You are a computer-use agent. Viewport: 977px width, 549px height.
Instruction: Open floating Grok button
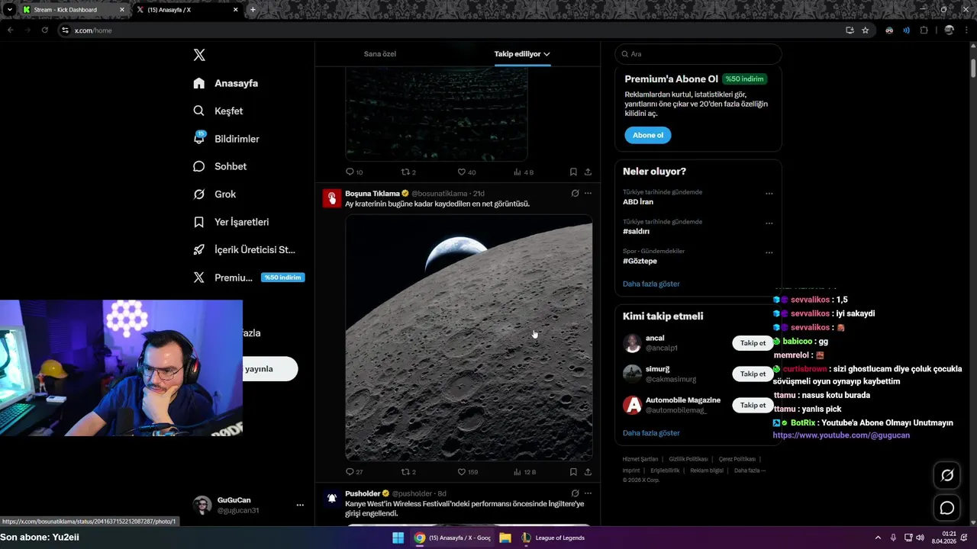click(947, 475)
